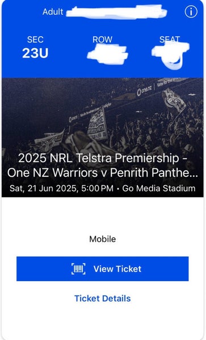Click the ROW label
The height and width of the screenshot is (340, 206).
[x=103, y=40]
